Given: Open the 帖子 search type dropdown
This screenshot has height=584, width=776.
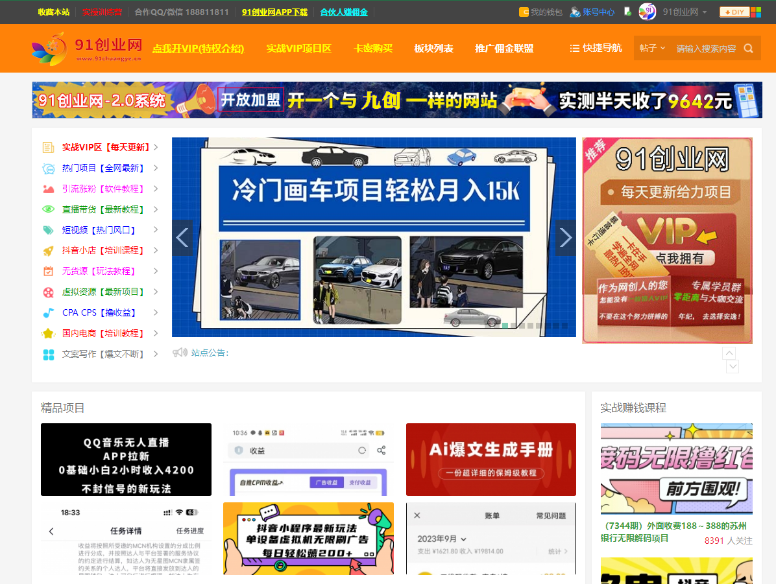Looking at the screenshot, I should tap(652, 49).
